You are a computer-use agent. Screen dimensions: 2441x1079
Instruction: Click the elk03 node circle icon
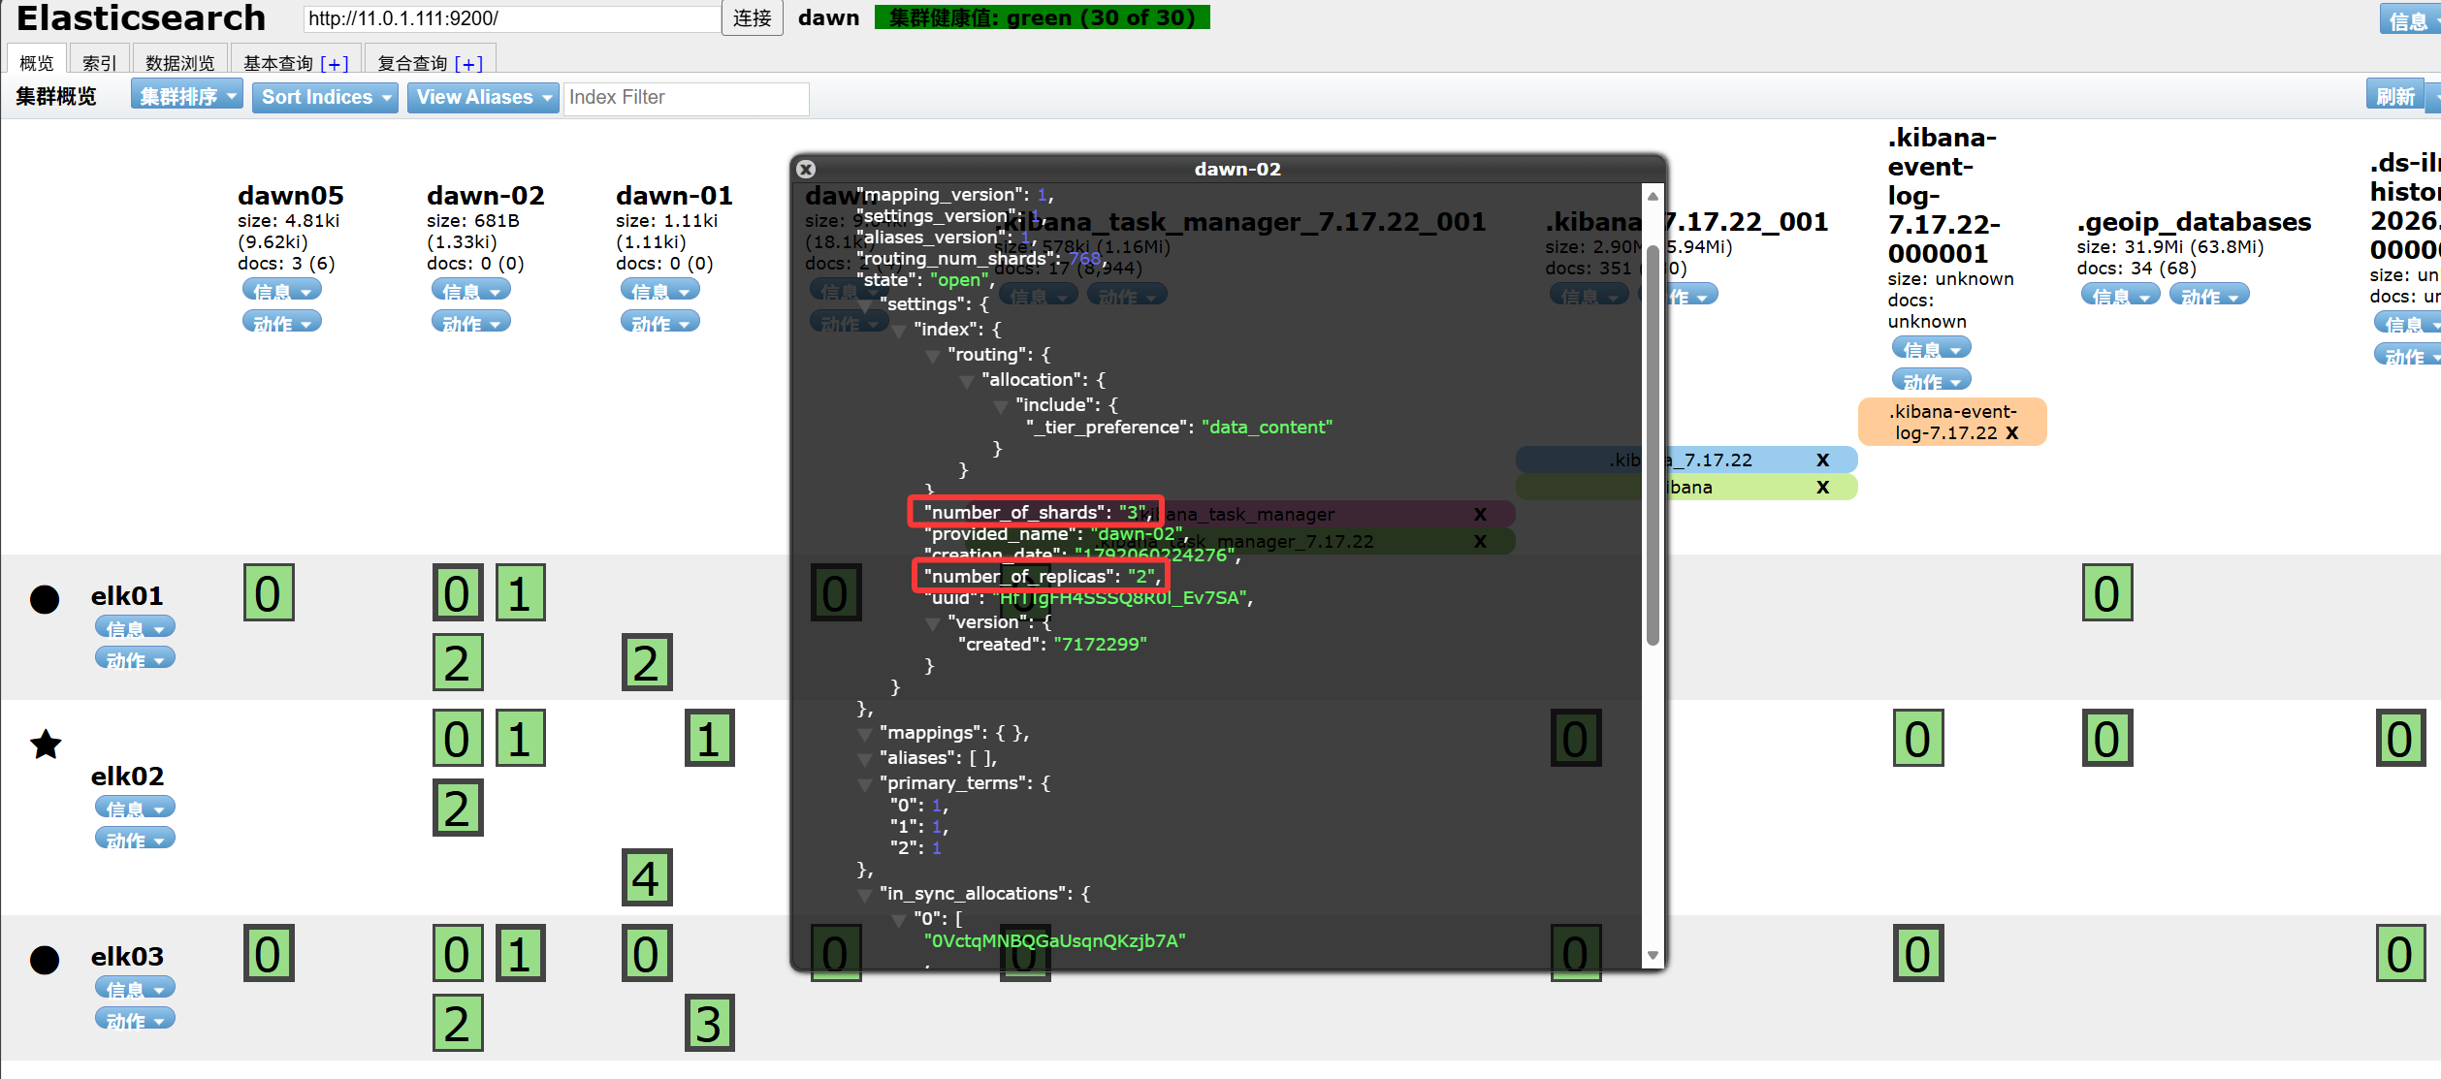pos(45,960)
